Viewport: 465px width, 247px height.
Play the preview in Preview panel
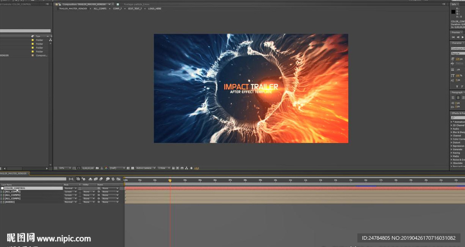pos(463,37)
